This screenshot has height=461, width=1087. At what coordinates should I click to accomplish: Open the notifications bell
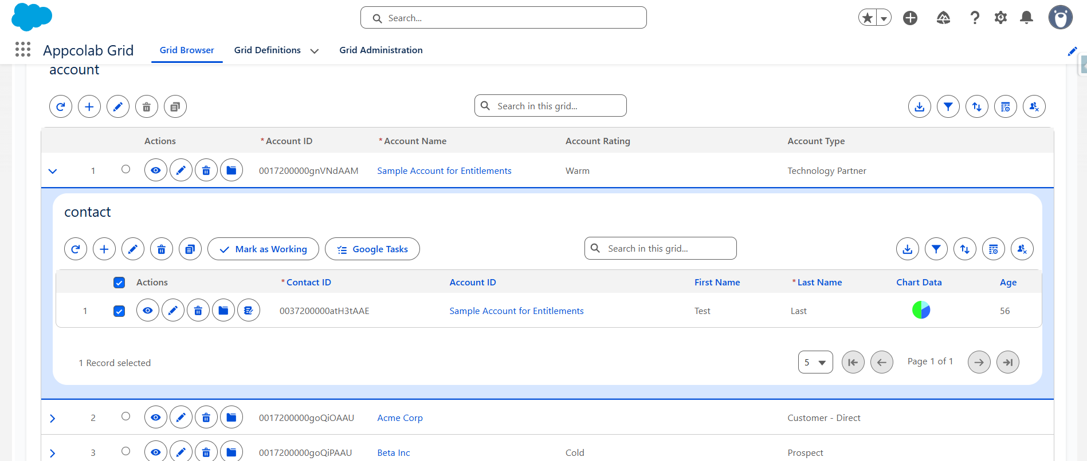[1026, 18]
